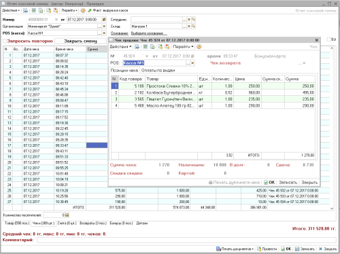Click the scroll-down arrow of the shift table

click(332, 208)
